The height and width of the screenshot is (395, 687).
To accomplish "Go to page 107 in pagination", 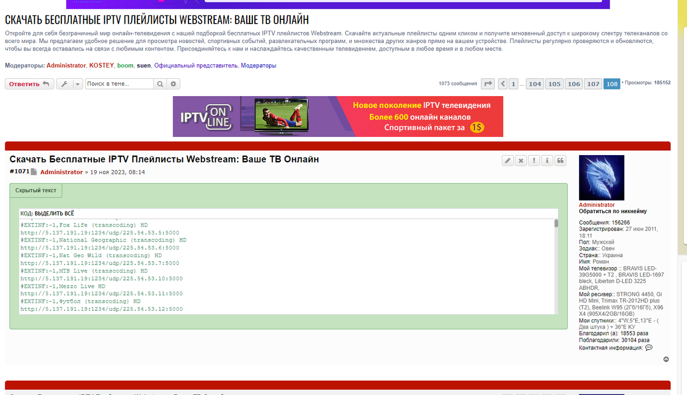I will 593,84.
